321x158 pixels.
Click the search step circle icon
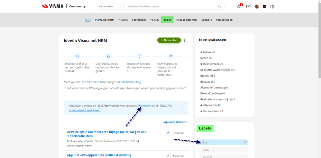coord(78,56)
